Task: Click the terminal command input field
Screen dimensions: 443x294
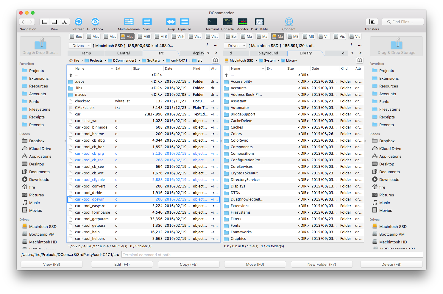Action: [272, 255]
